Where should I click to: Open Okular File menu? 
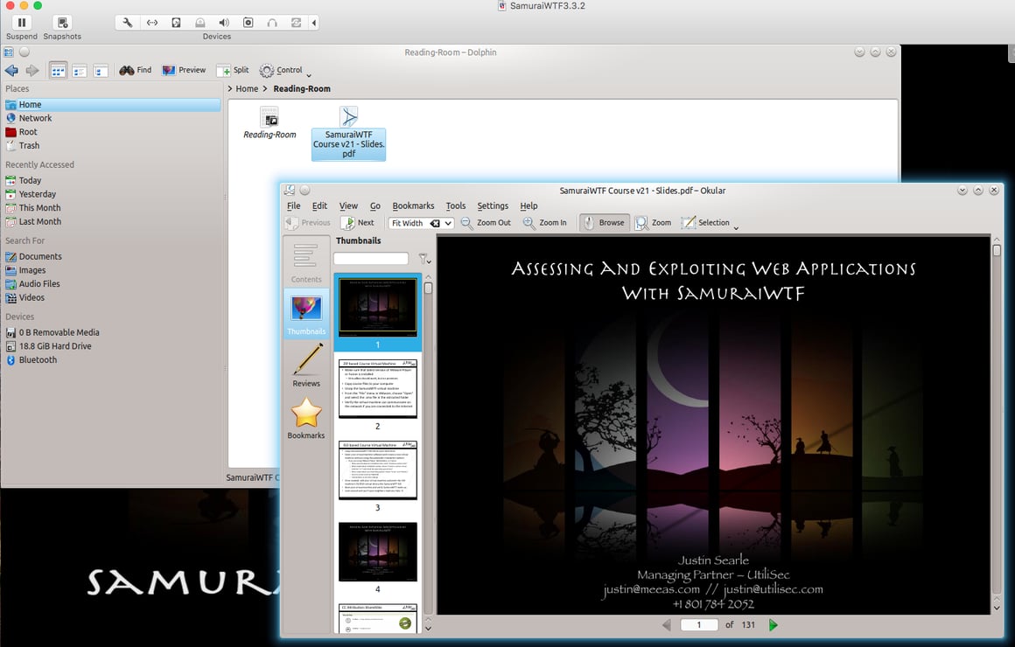[x=294, y=205]
